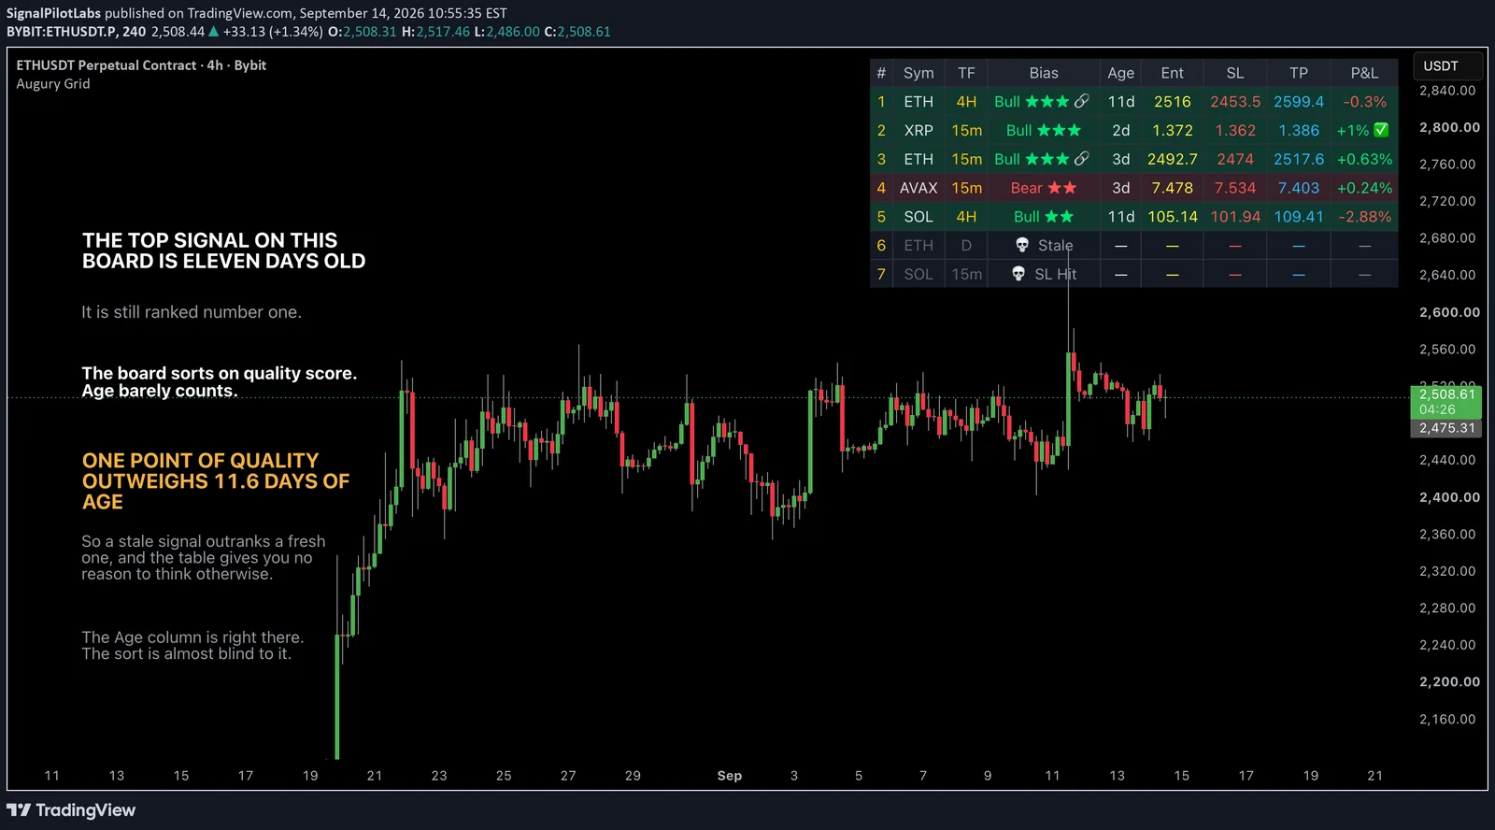Viewport: 1495px width, 830px height.
Task: Click the orange 'ONE POINT OF QUALITY' annotation
Action: (x=216, y=481)
